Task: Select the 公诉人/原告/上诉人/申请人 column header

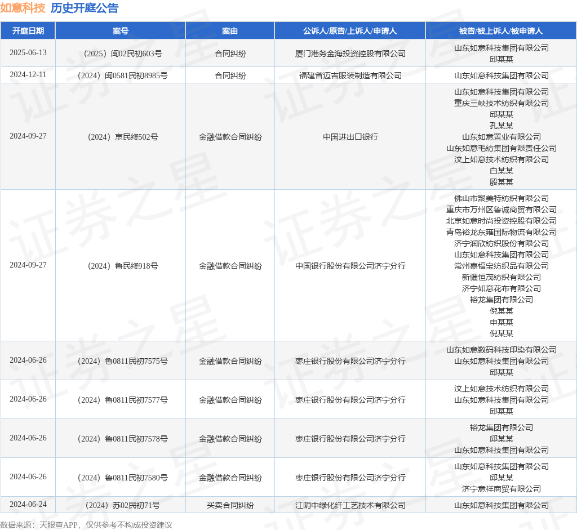Action: tap(350, 31)
